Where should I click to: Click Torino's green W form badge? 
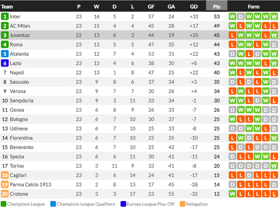[x=274, y=166]
